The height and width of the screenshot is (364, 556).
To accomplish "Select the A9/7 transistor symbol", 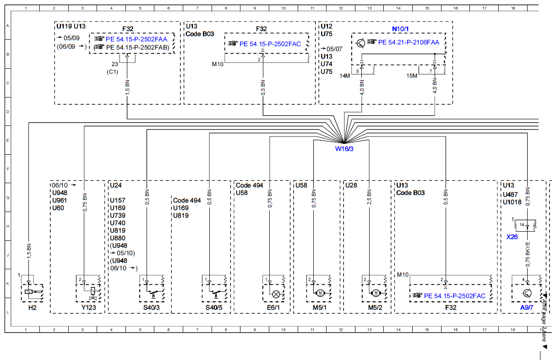I will [528, 293].
